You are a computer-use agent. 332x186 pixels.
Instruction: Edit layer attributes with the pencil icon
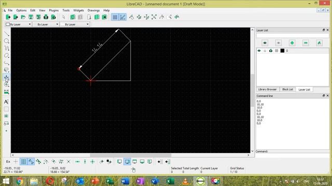tap(319, 43)
